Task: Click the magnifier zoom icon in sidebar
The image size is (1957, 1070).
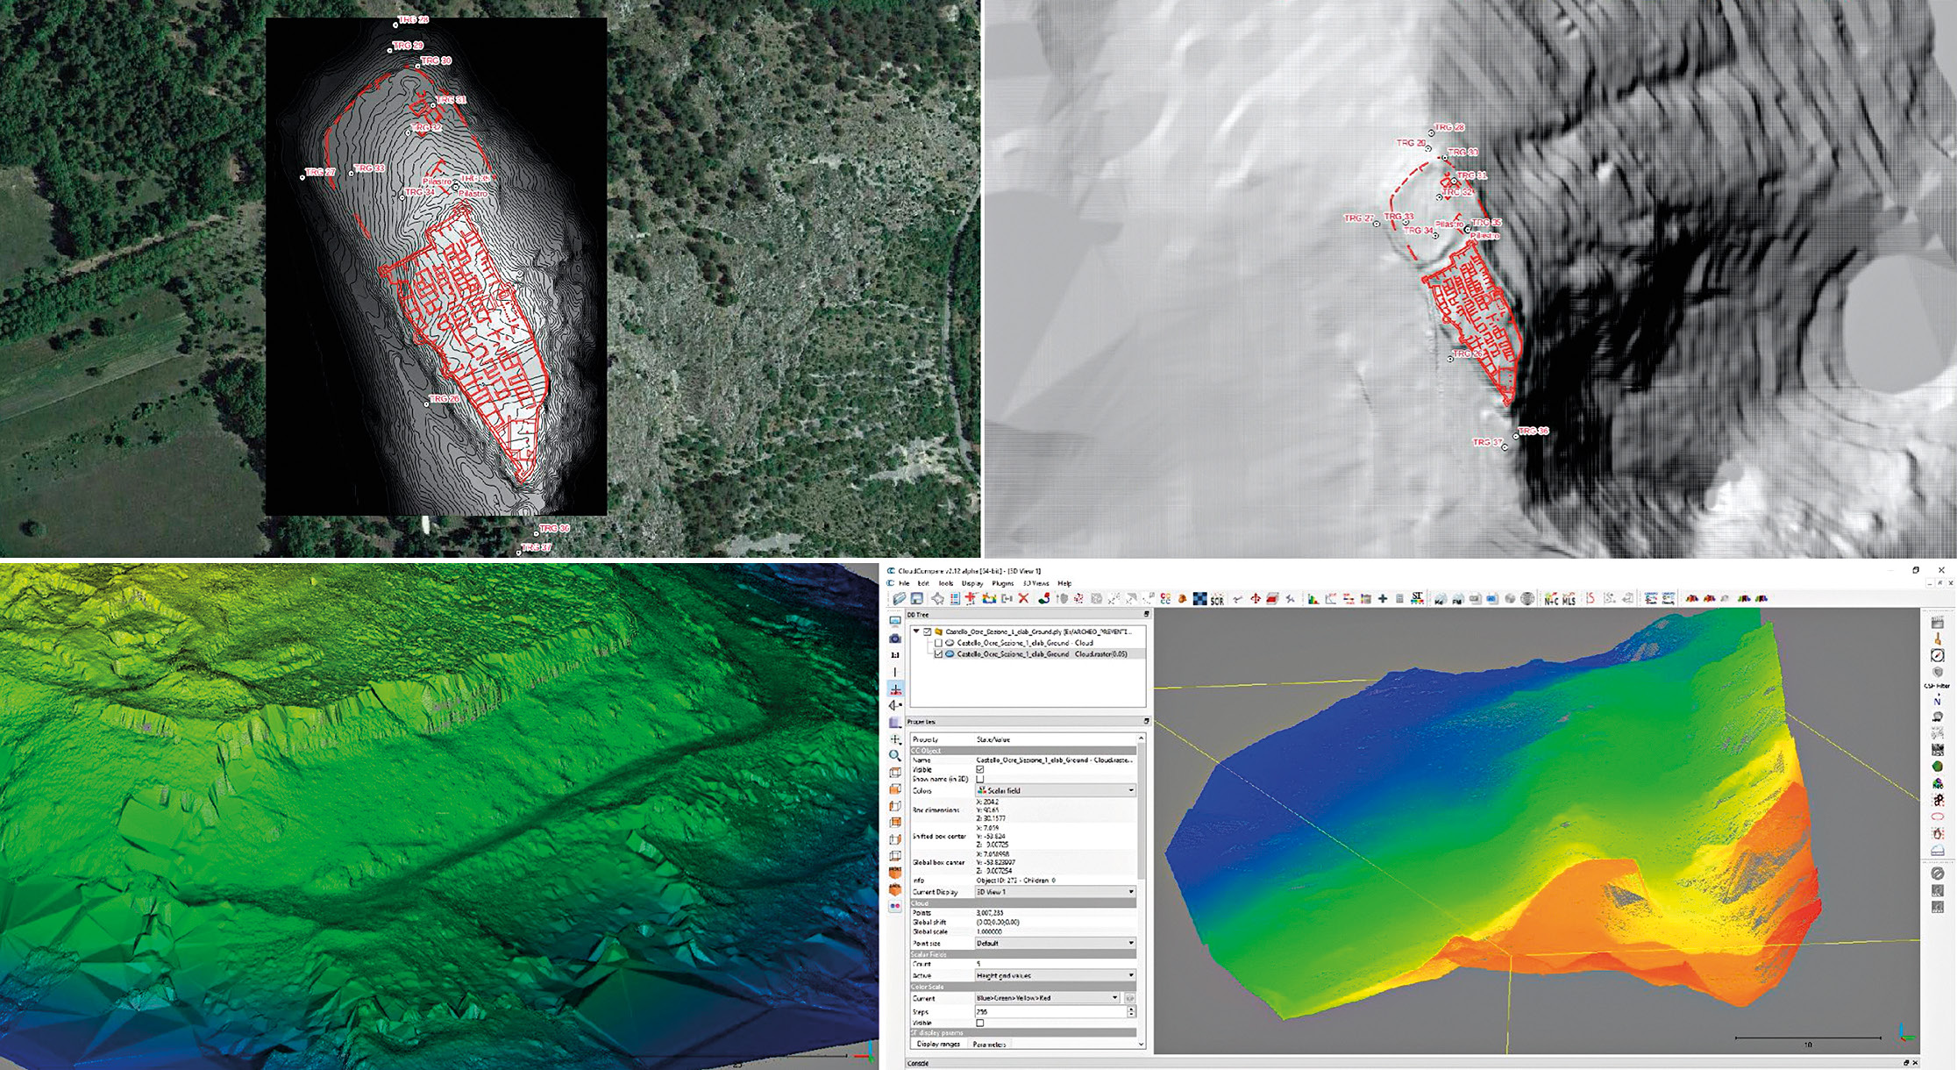Action: (x=895, y=755)
